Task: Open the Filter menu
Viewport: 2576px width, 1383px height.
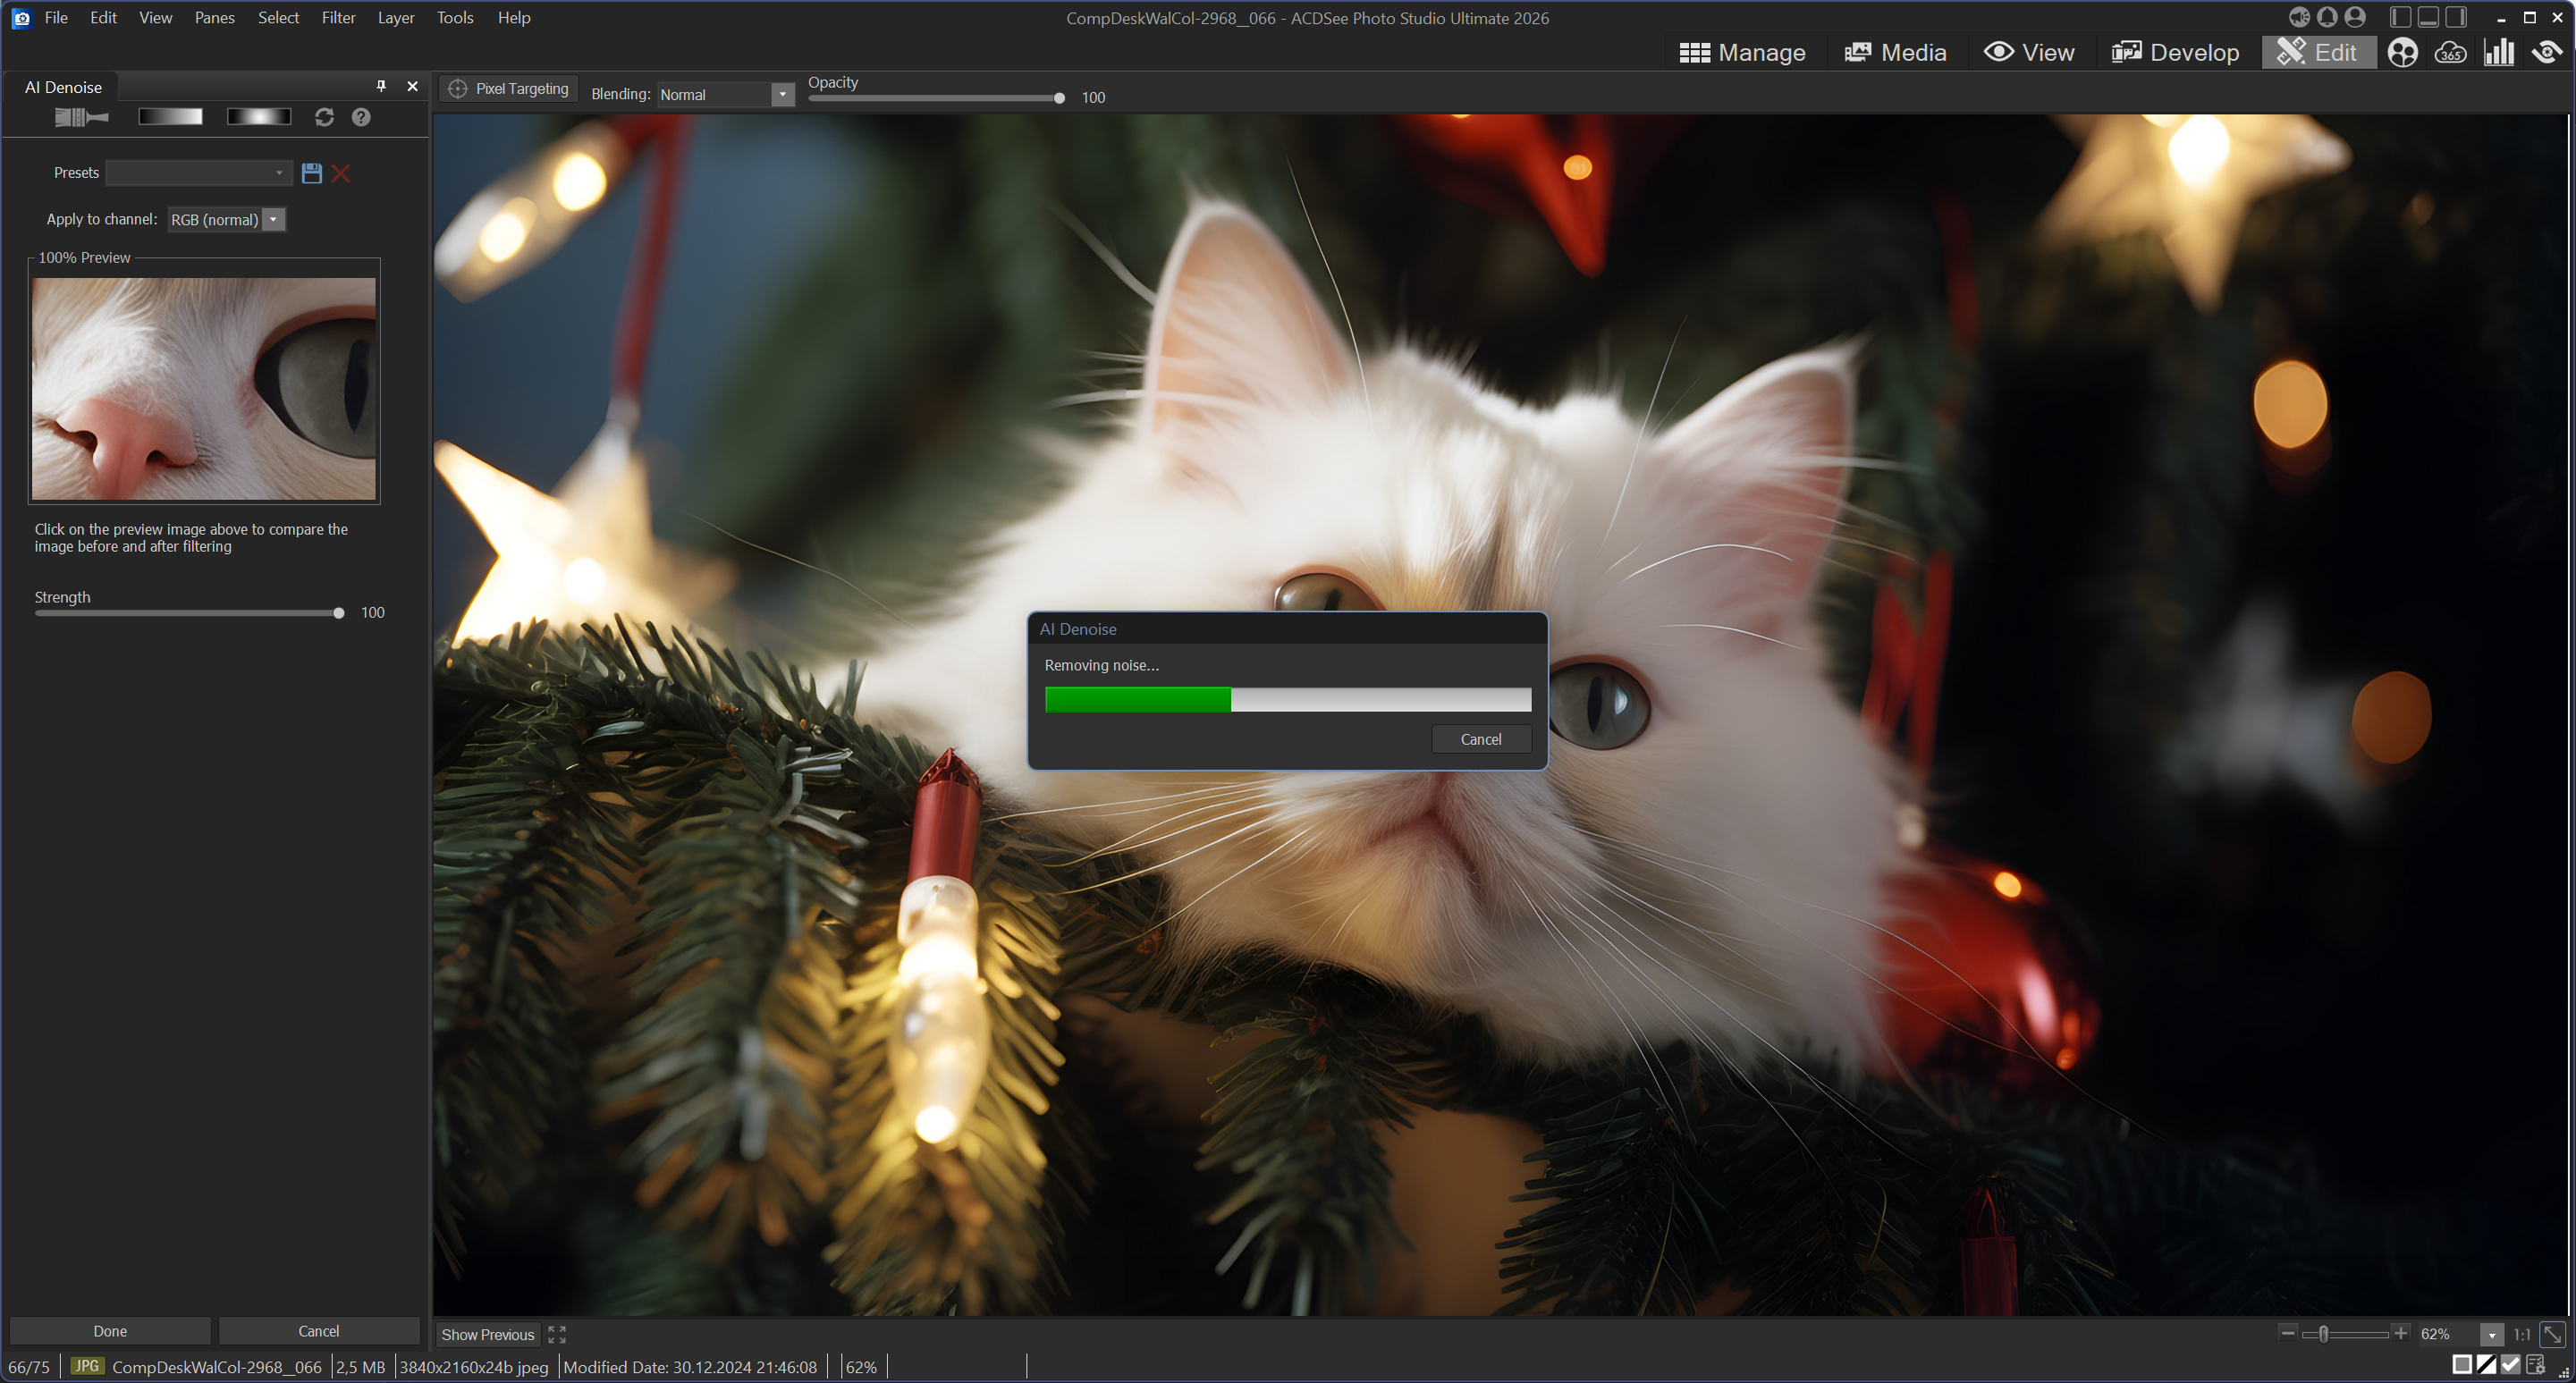Action: (338, 17)
